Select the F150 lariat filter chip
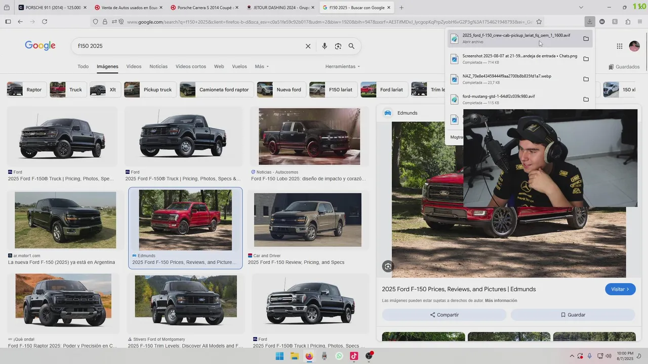This screenshot has width=648, height=364. click(333, 89)
